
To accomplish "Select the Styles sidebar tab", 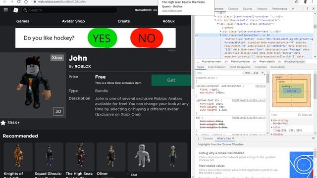I will [200, 67].
